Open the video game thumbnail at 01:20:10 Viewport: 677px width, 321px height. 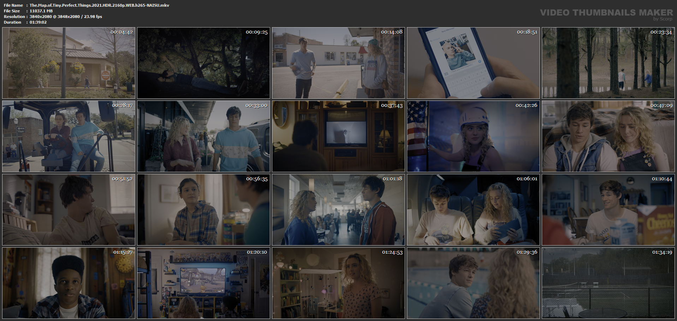click(x=203, y=283)
